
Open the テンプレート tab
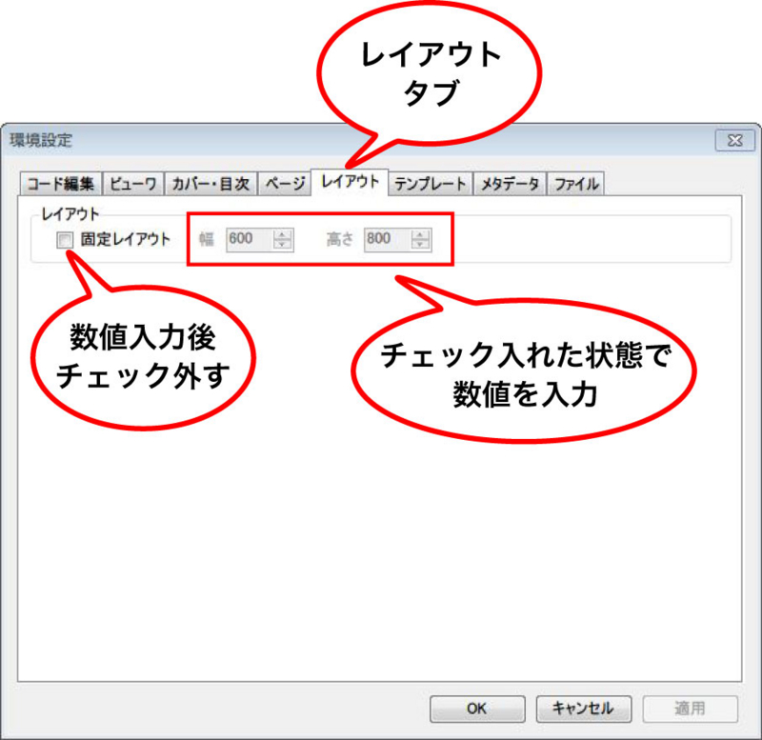click(431, 184)
